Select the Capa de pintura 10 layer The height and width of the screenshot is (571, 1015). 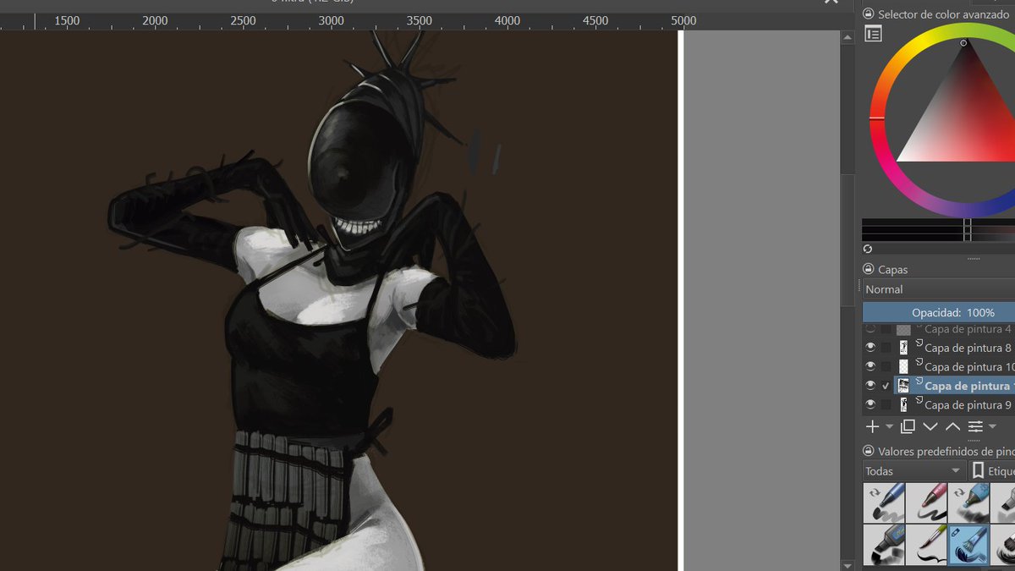964,365
